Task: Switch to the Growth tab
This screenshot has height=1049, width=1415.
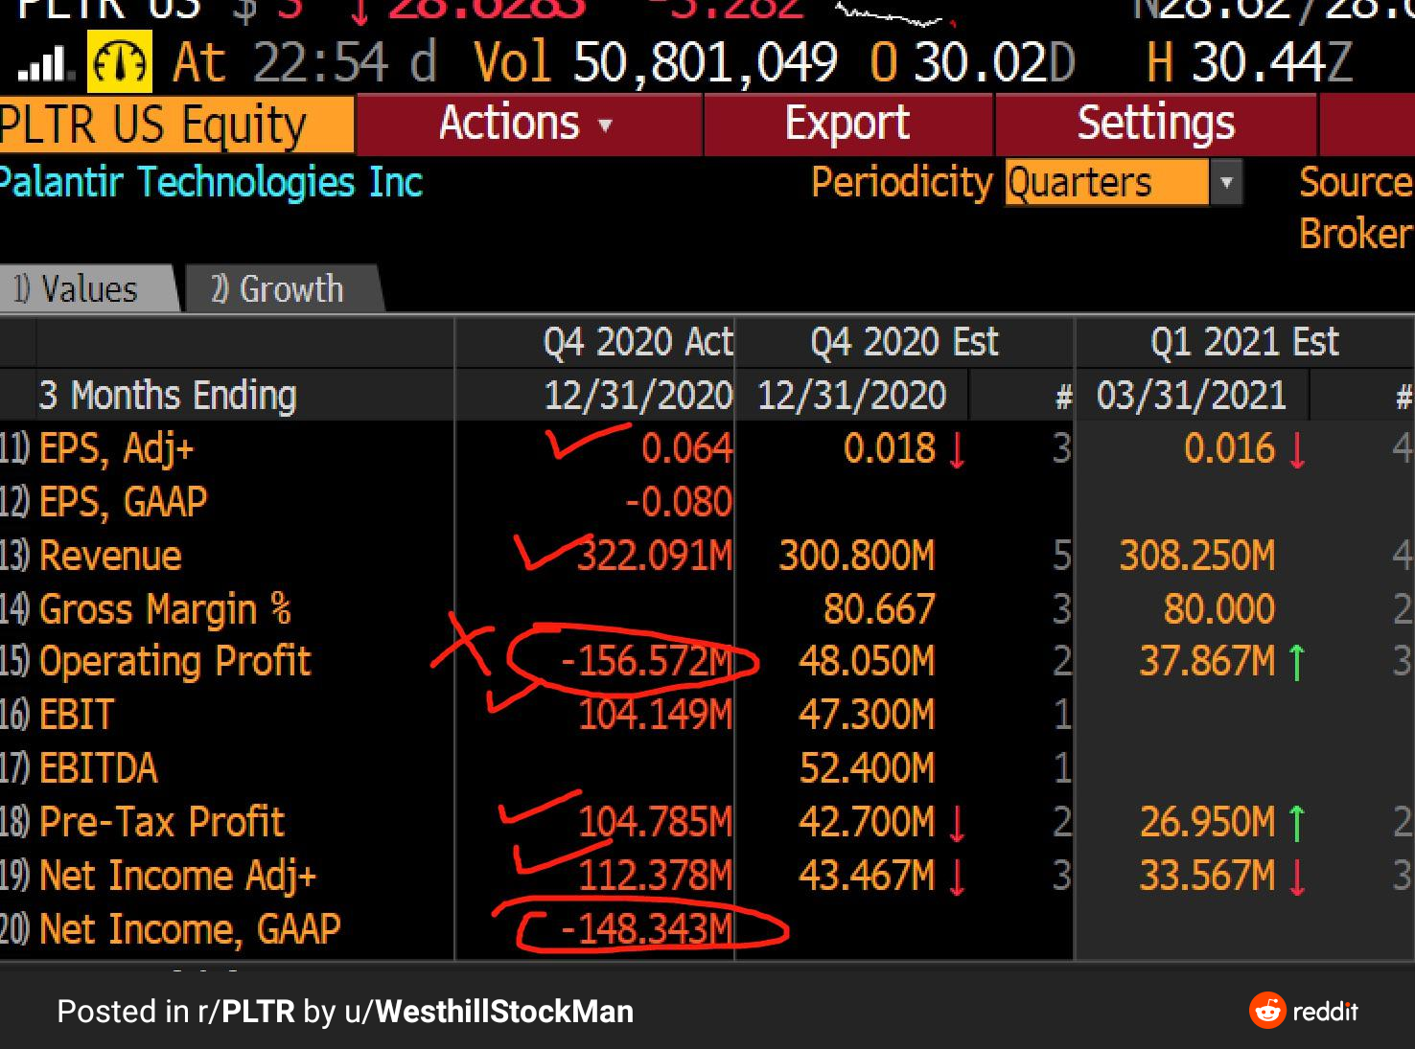Action: click(x=283, y=289)
